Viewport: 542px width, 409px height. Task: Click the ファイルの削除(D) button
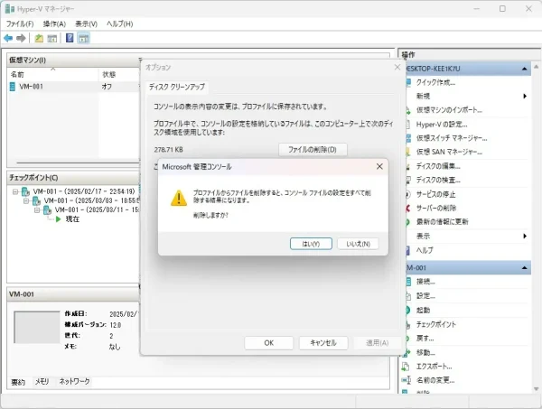click(x=313, y=150)
